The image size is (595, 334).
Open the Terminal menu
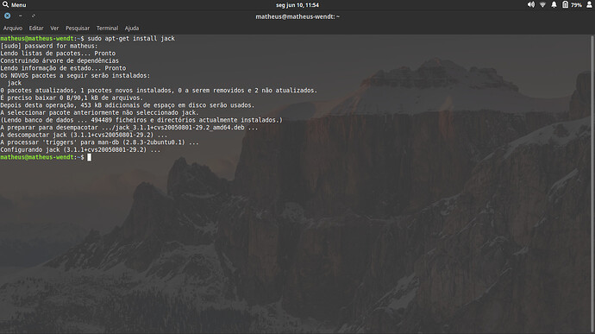107,28
